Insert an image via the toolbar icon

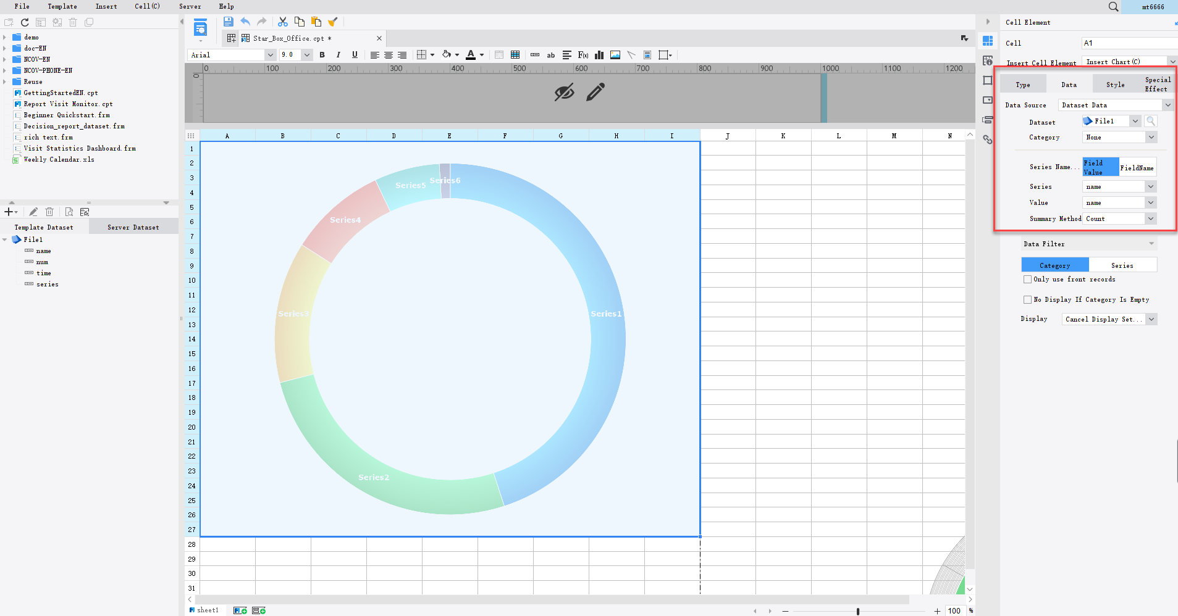click(614, 55)
